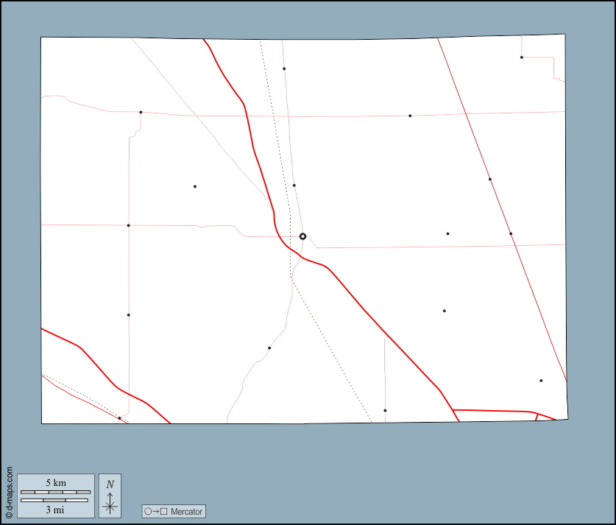The image size is (616, 525).
Task: Select the town dot in the top-right corner
Action: [521, 57]
